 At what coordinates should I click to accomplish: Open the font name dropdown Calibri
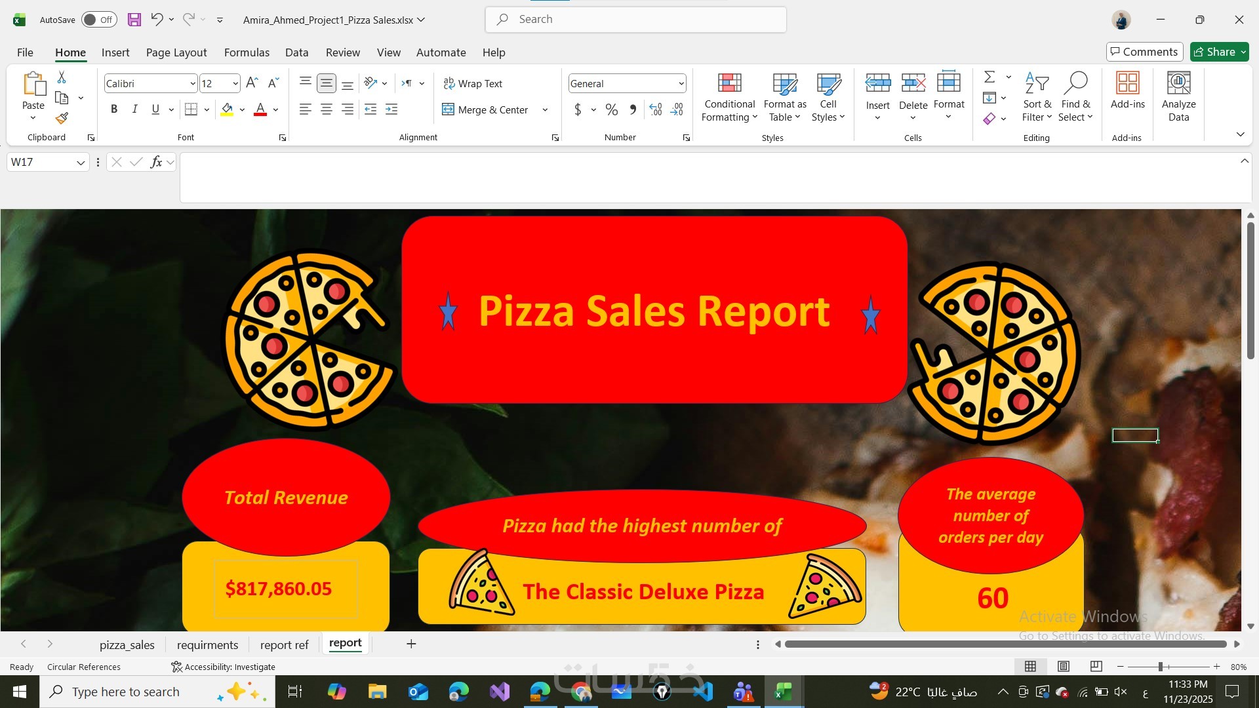tap(192, 83)
